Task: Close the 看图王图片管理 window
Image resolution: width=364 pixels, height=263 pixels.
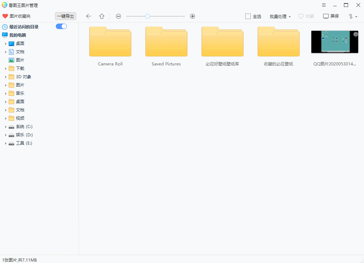Action: pos(358,5)
